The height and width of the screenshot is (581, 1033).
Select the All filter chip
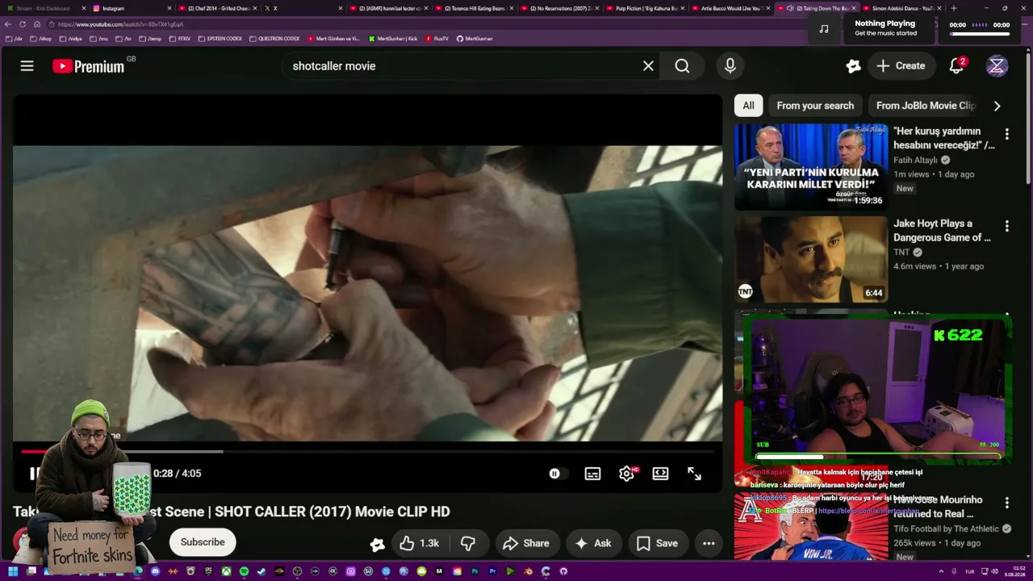point(748,106)
